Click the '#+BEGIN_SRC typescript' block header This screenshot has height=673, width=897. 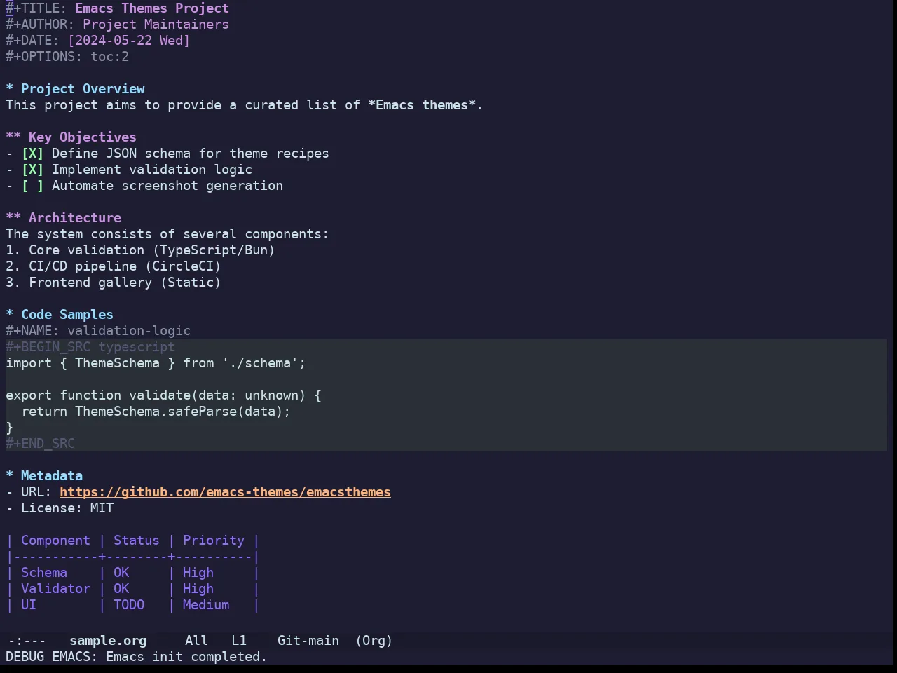[90, 347]
